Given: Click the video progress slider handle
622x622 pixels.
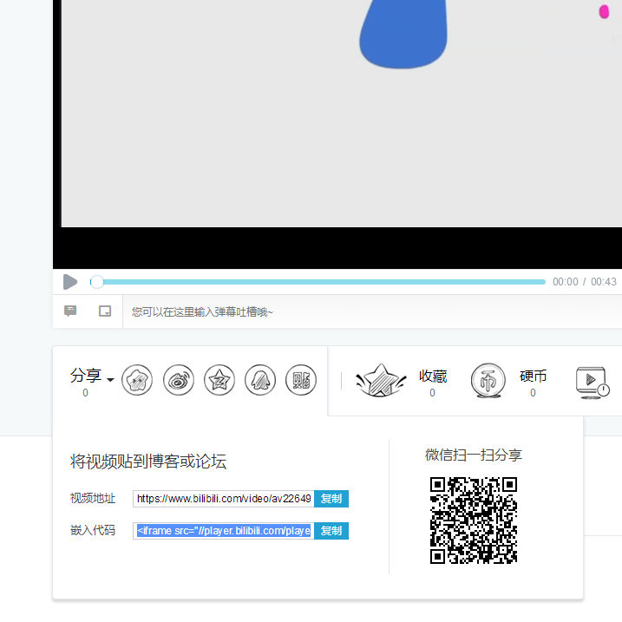Looking at the screenshot, I should (x=96, y=282).
